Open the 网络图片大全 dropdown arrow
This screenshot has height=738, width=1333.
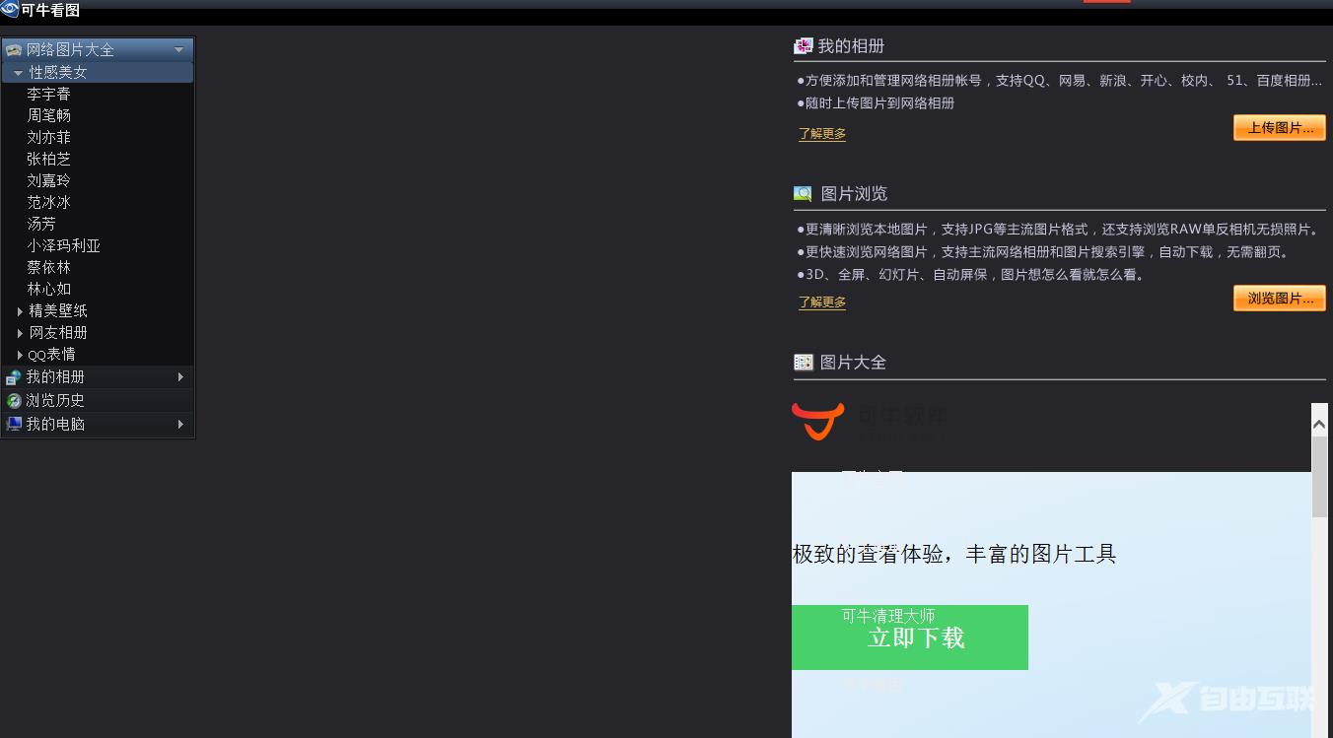click(178, 49)
